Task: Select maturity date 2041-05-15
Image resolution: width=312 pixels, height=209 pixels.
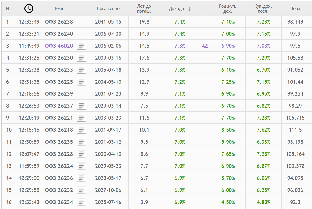Action: pos(108,22)
